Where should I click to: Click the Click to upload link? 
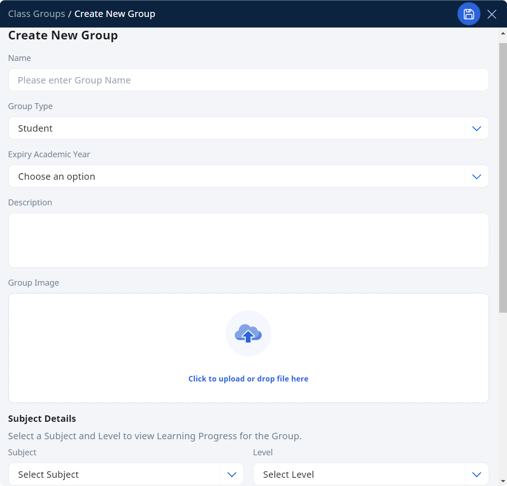(248, 379)
